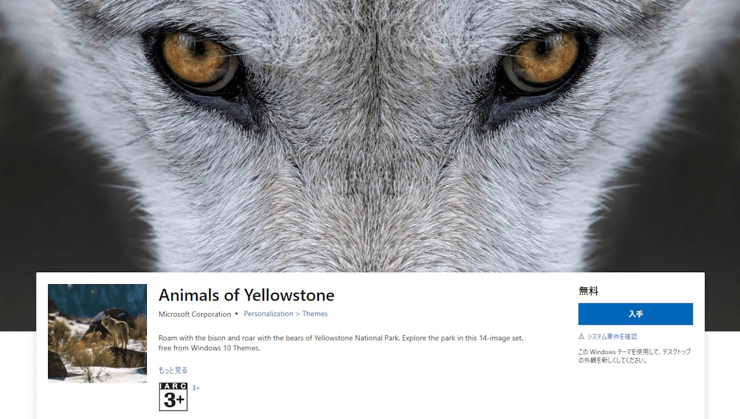
Task: Click the 無料 price label
Action: [x=589, y=291]
